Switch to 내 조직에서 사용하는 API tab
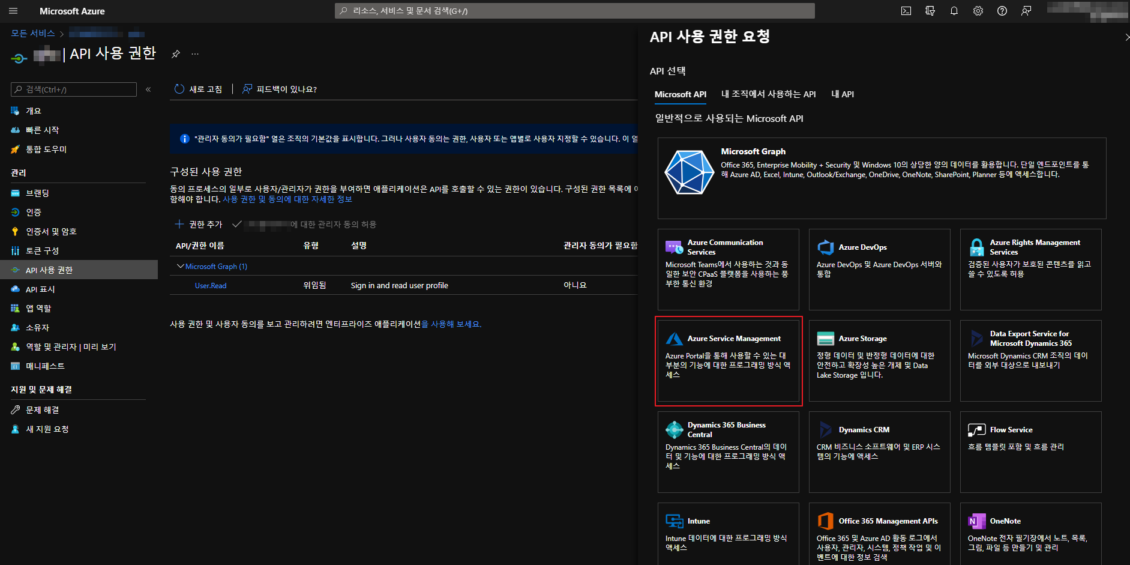 click(x=768, y=94)
